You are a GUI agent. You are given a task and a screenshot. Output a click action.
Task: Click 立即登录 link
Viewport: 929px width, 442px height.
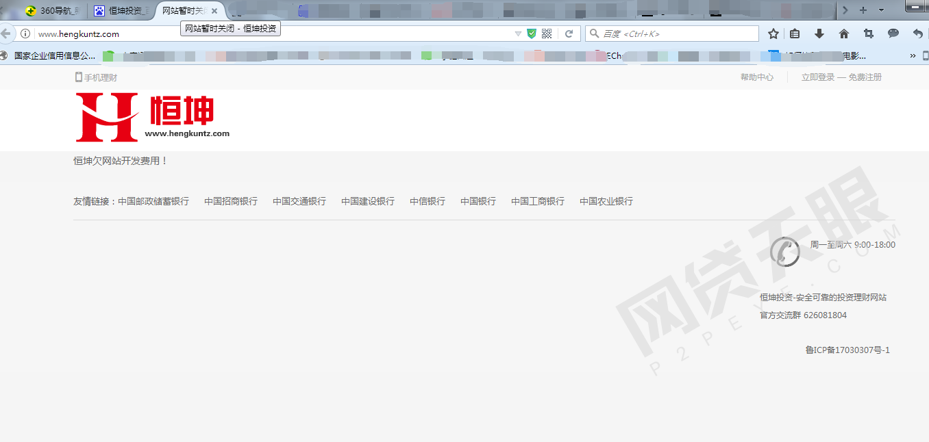point(818,77)
